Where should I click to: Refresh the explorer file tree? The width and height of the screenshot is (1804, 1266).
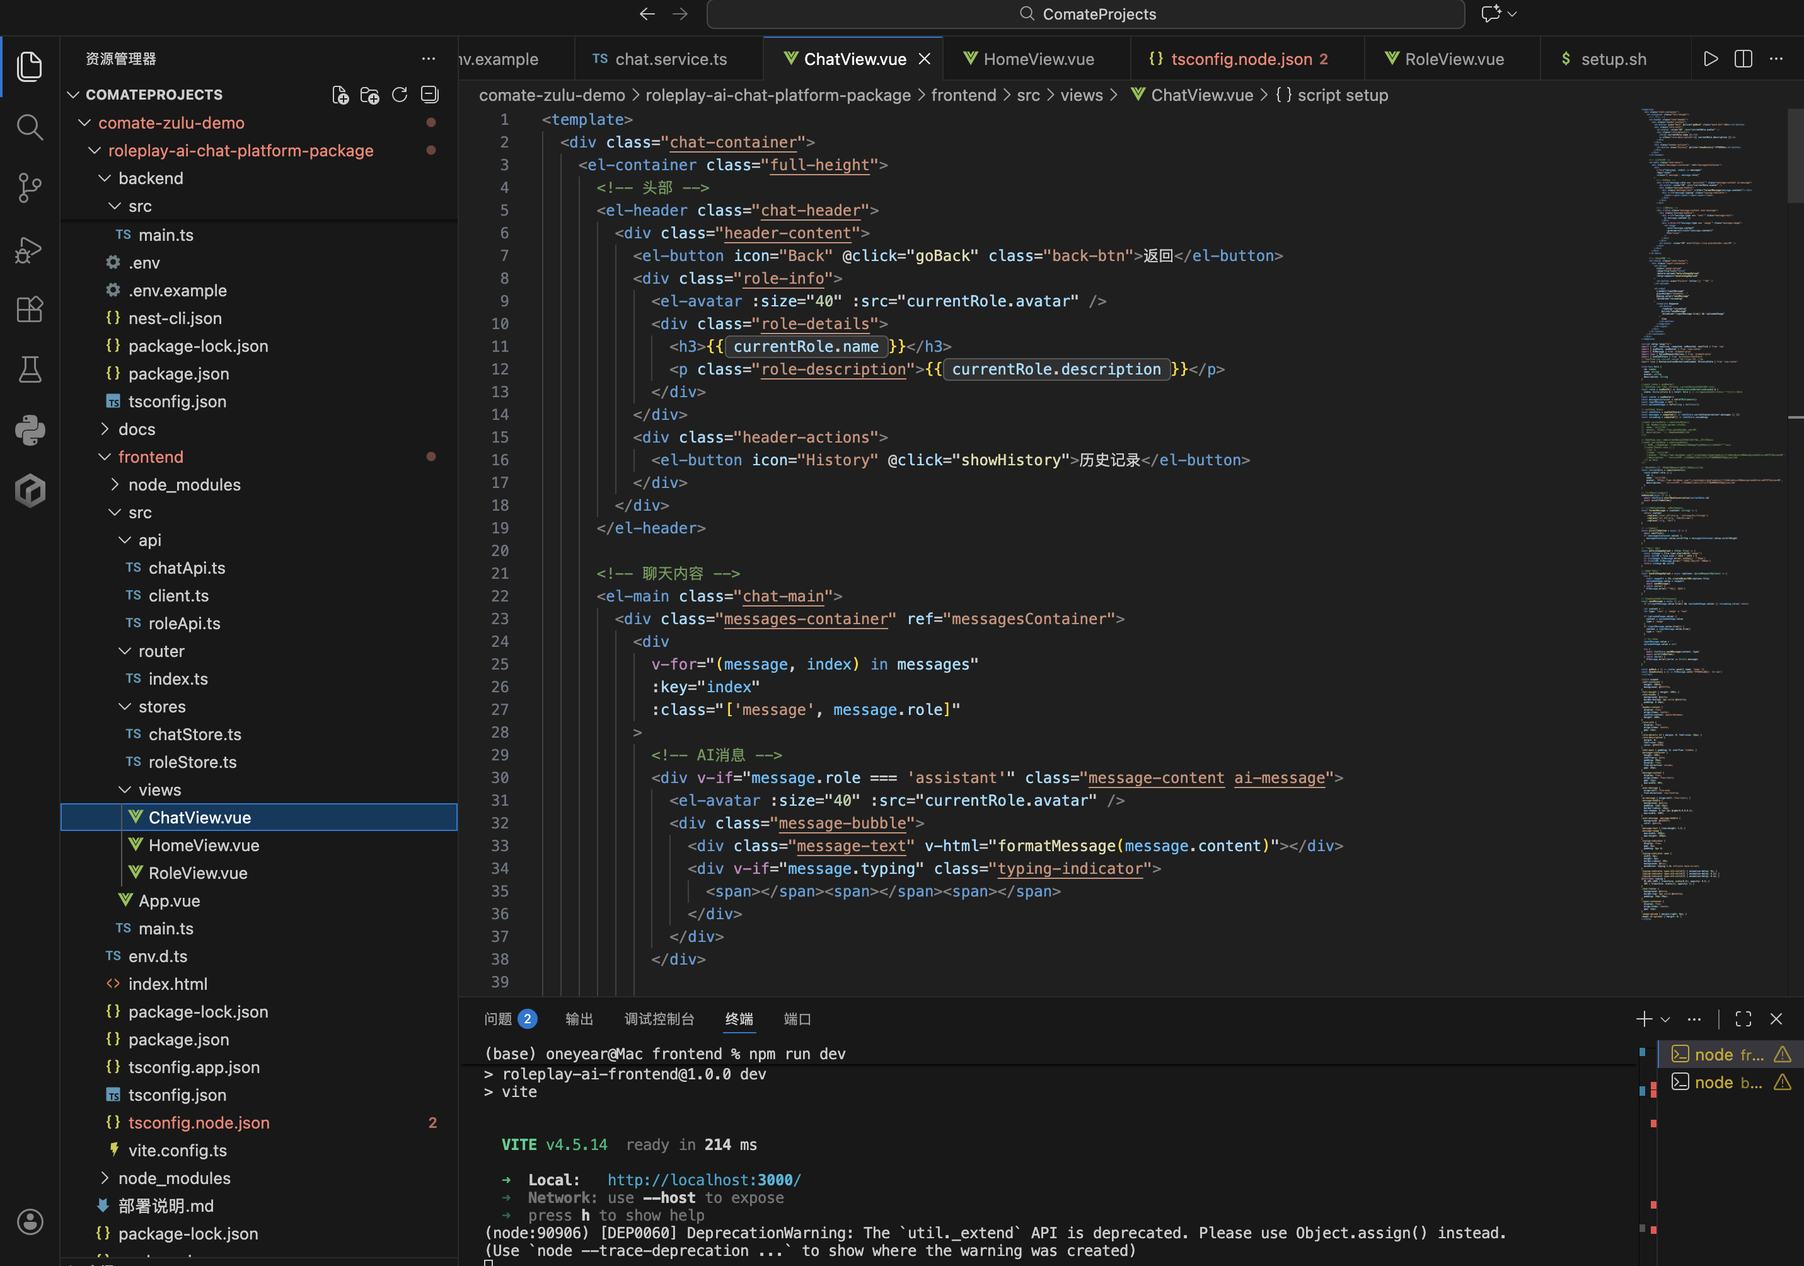click(x=399, y=95)
